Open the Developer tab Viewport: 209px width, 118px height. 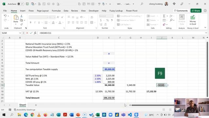coord(94,11)
